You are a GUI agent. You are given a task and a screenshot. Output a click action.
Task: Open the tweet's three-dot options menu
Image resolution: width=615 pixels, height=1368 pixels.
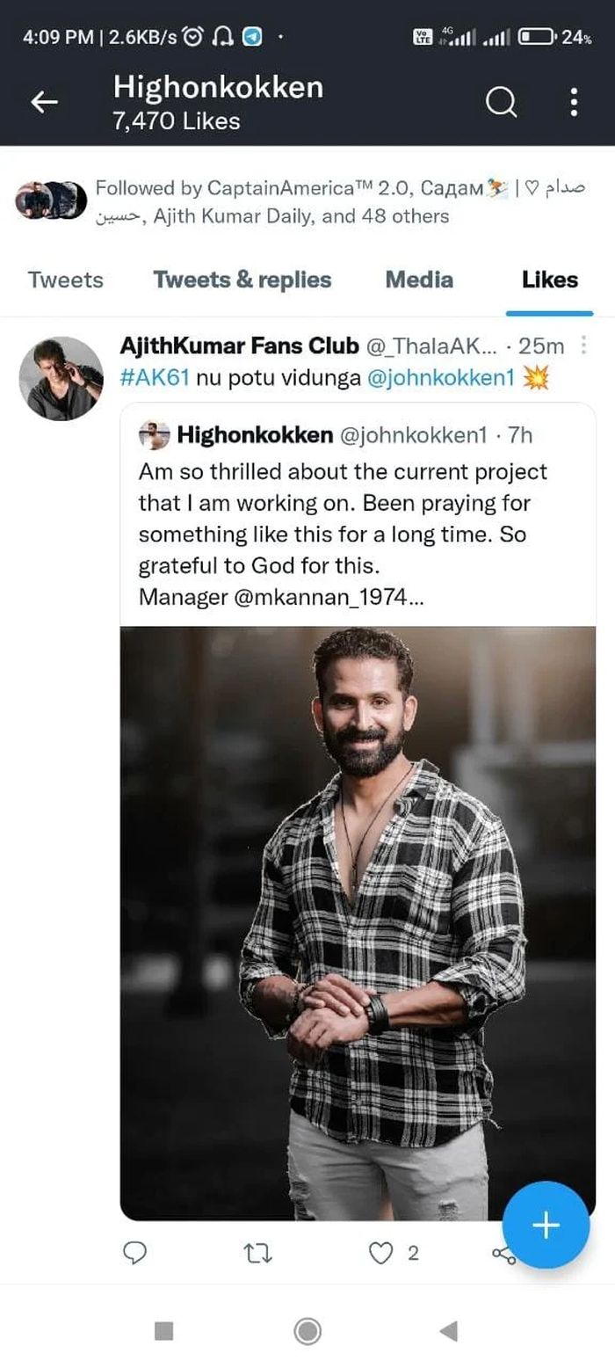(585, 346)
